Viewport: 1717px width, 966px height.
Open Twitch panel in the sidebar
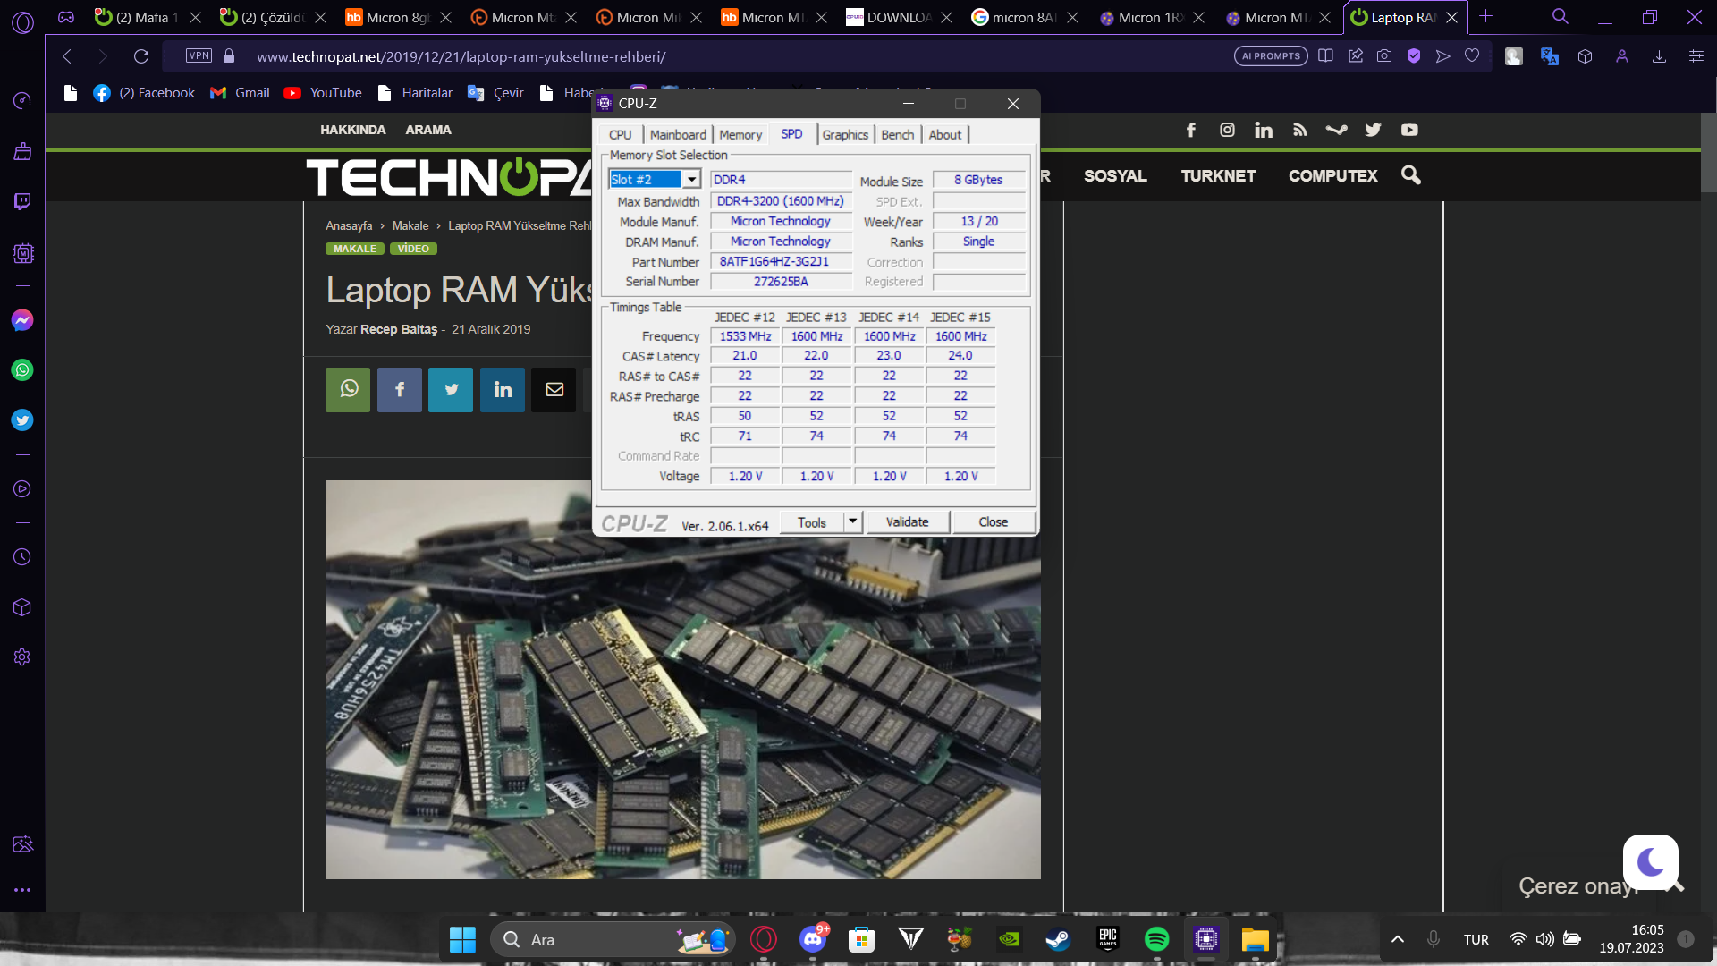coord(22,201)
